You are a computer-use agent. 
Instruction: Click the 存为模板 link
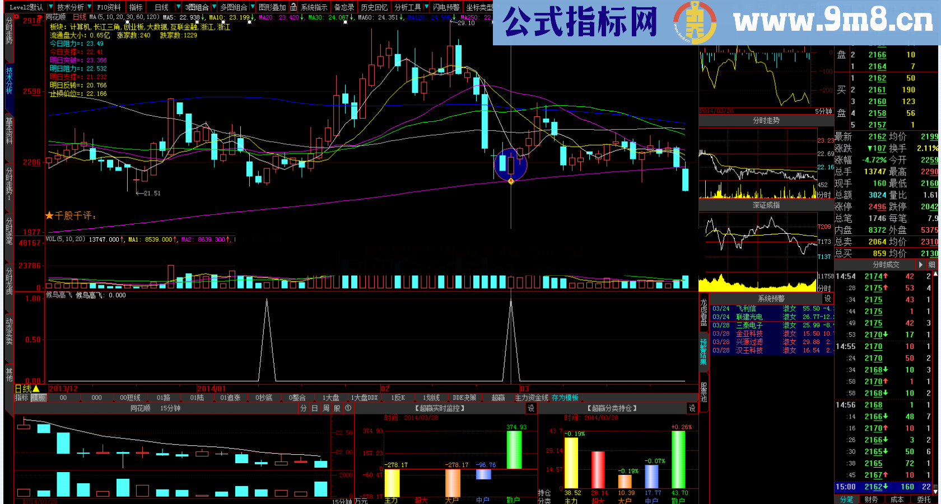pos(565,398)
